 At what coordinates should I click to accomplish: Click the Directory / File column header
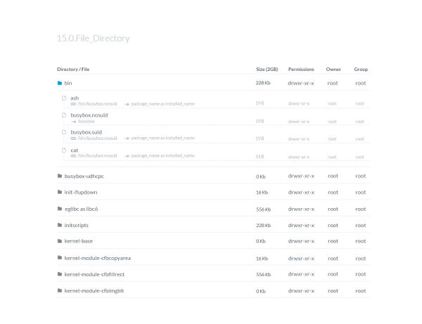pos(73,69)
